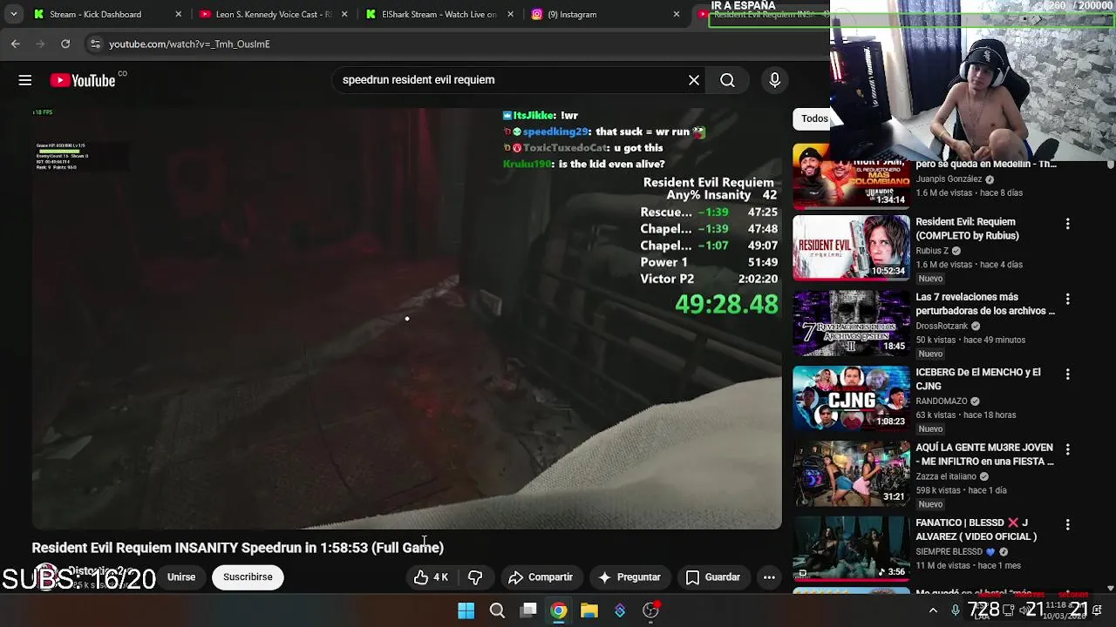Start voice search with the microphone icon
Image resolution: width=1116 pixels, height=627 pixels.
774,80
